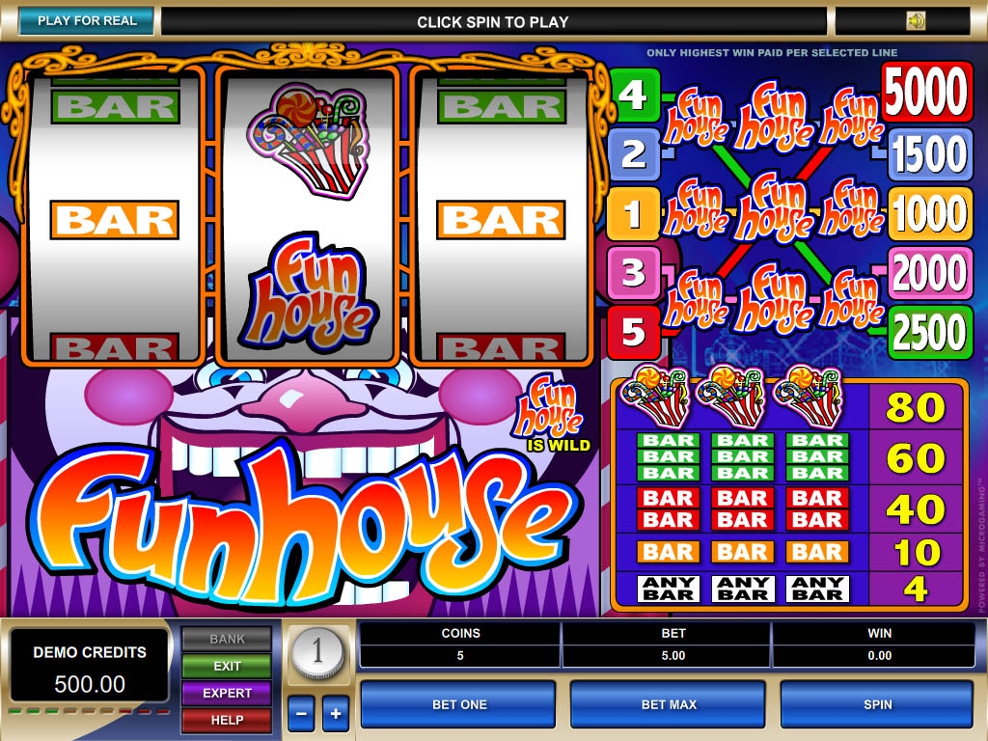Click the 5000 jackpot payout box
This screenshot has height=741, width=988.
tap(926, 92)
